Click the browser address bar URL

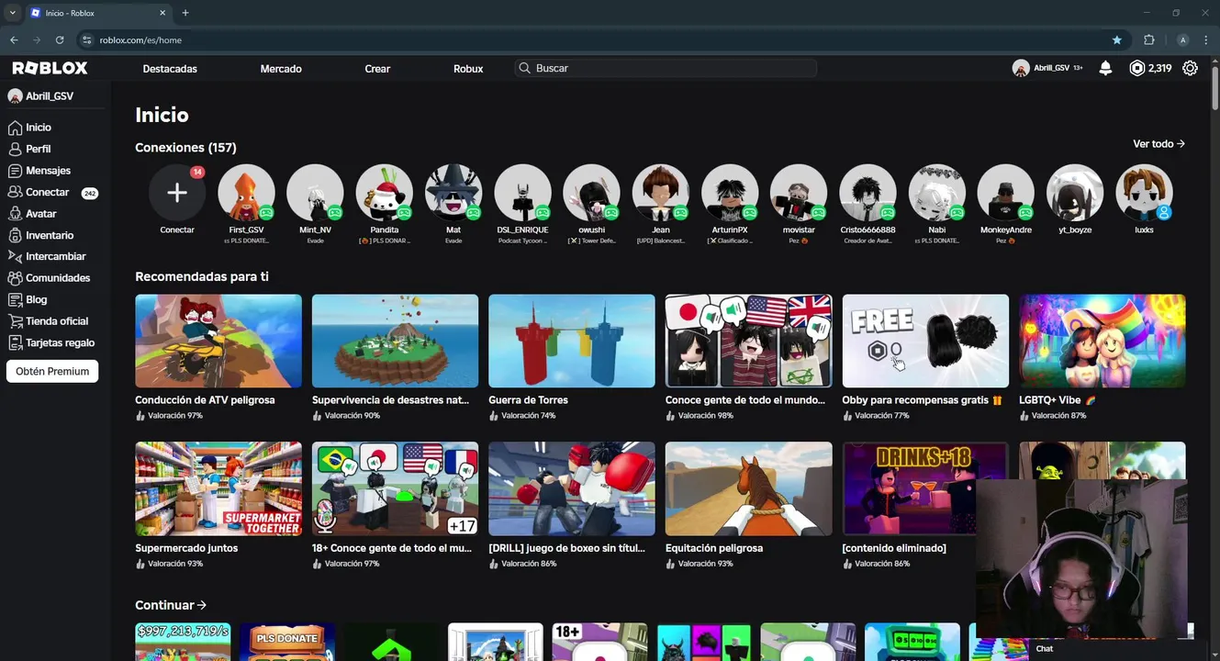coord(140,40)
